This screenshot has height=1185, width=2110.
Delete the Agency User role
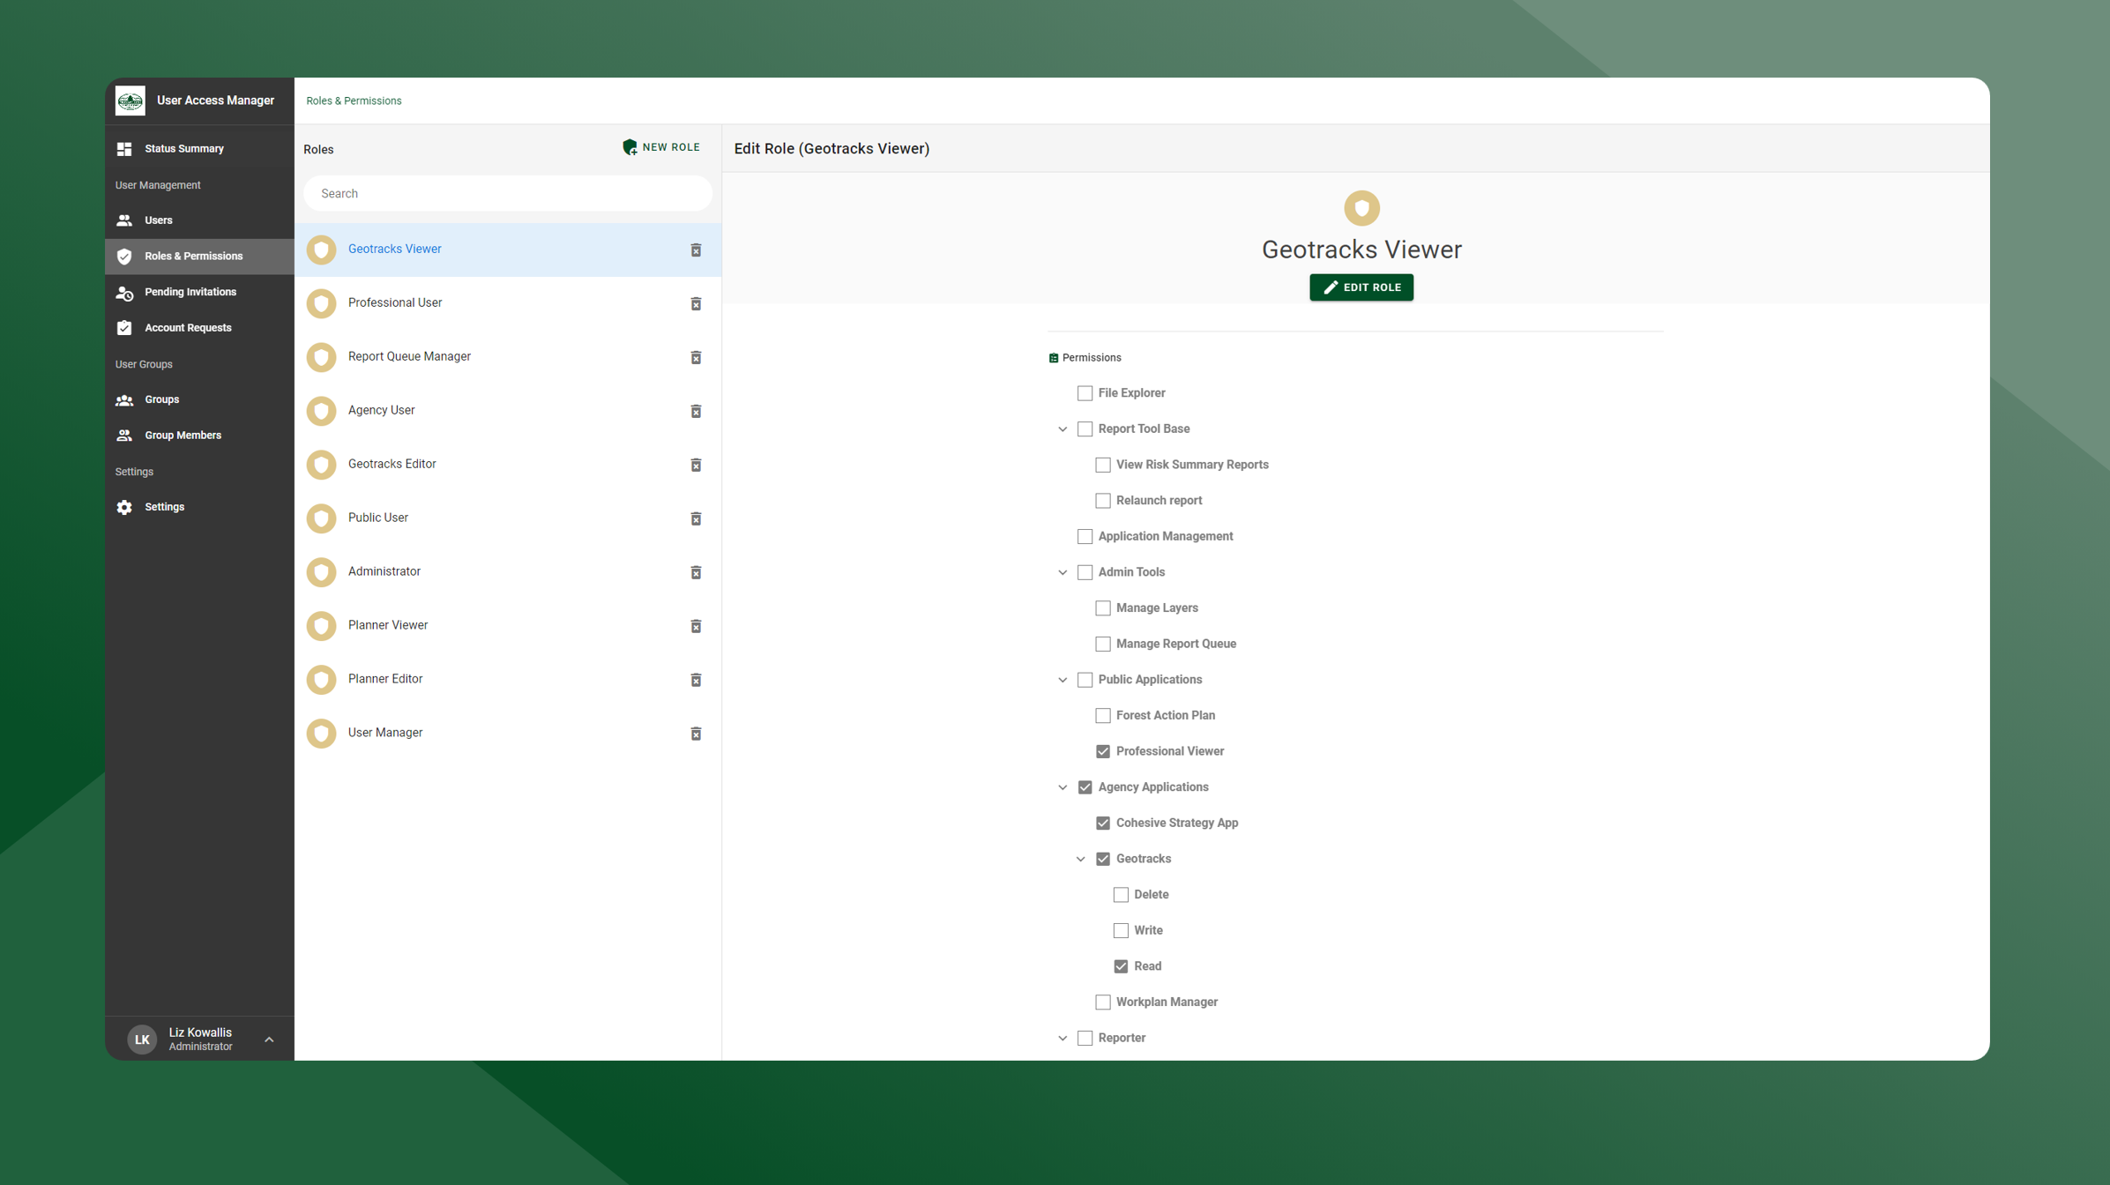696,412
